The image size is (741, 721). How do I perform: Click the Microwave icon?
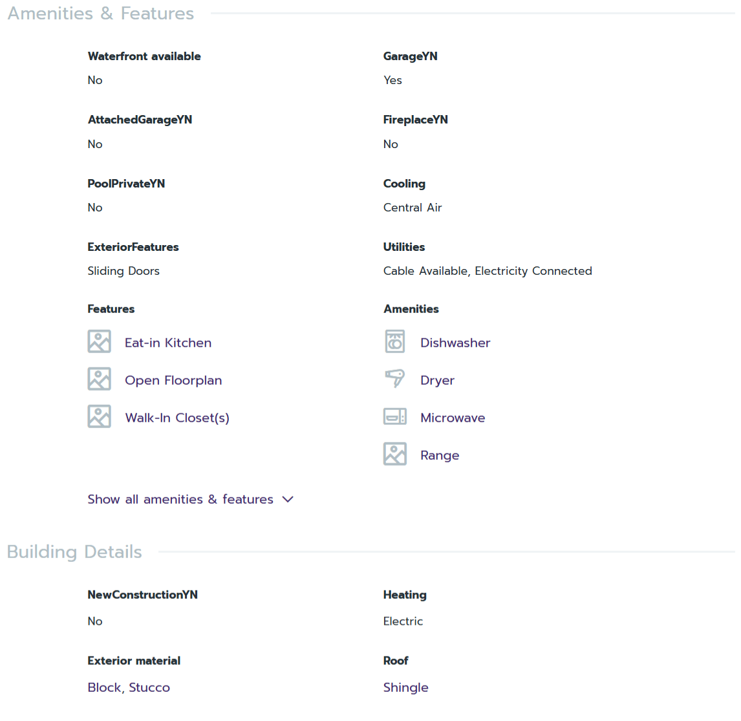tap(394, 416)
